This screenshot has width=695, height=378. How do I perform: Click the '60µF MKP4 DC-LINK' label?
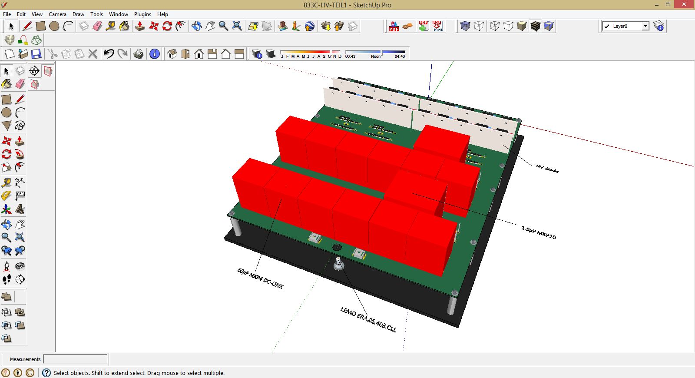click(260, 279)
